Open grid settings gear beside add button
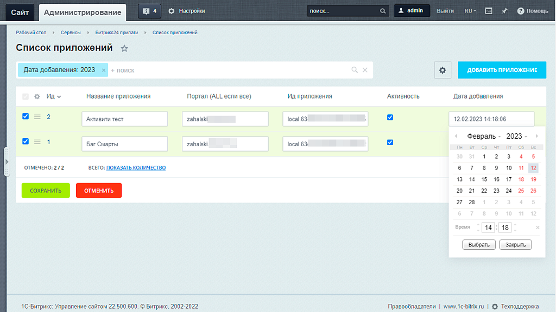 pos(443,70)
